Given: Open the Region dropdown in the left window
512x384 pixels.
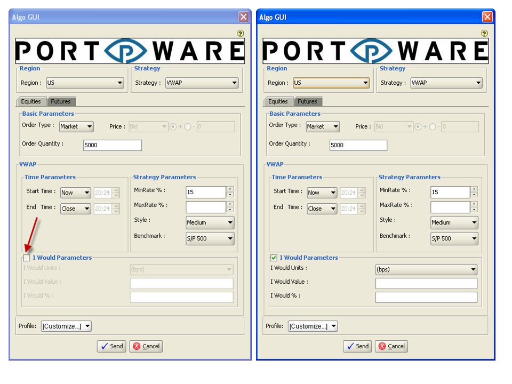Looking at the screenshot, I should [85, 83].
